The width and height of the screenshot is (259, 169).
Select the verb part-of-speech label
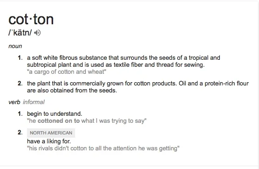coord(14,102)
